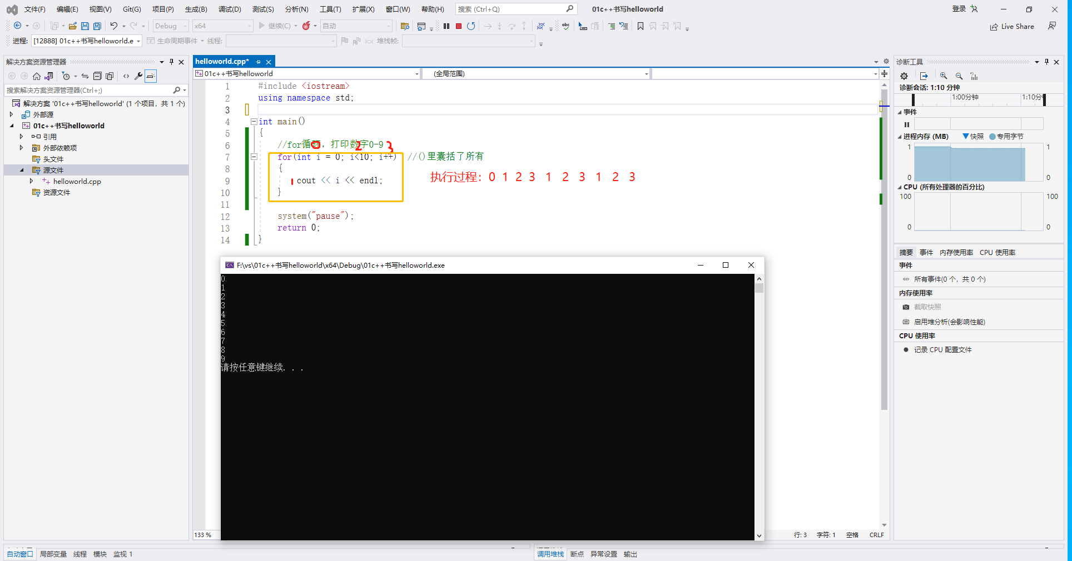Toggle bookmark with toolbar bookmark icon

[641, 26]
